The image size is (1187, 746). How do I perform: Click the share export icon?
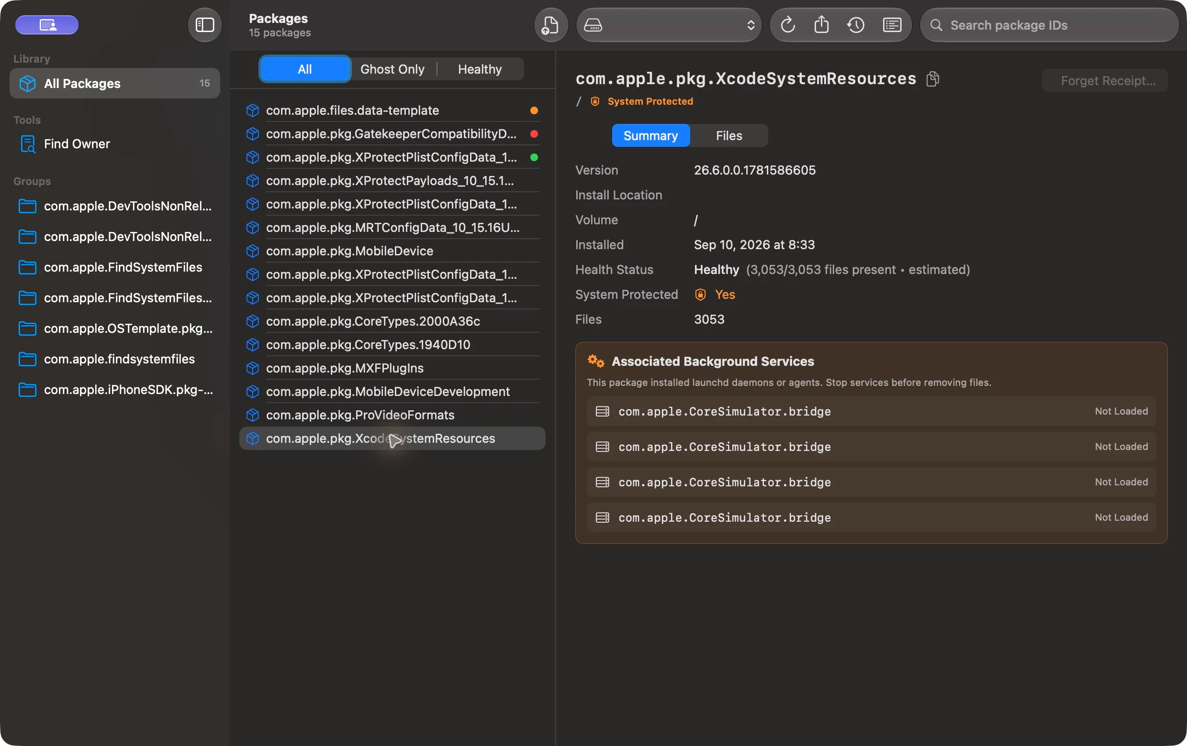[x=821, y=24]
